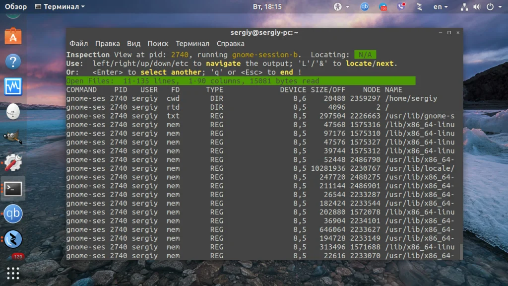This screenshot has width=508, height=286.
Task: Open the blue arrow app in dock
Action: pyautogui.click(x=13, y=239)
